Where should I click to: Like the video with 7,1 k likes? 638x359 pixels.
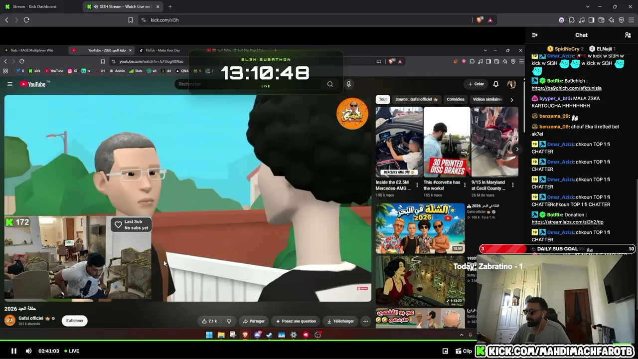pyautogui.click(x=209, y=321)
